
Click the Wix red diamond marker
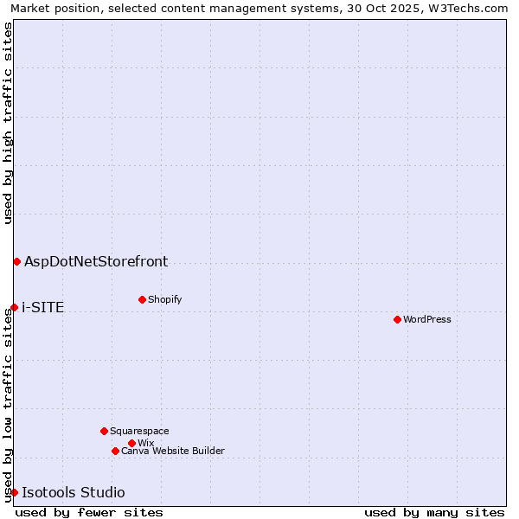point(131,443)
